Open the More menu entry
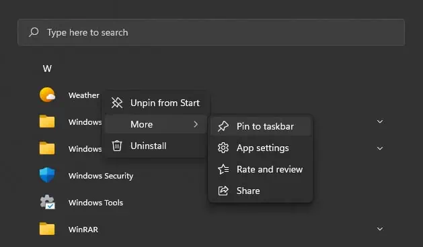The image size is (423, 247). [x=155, y=124]
